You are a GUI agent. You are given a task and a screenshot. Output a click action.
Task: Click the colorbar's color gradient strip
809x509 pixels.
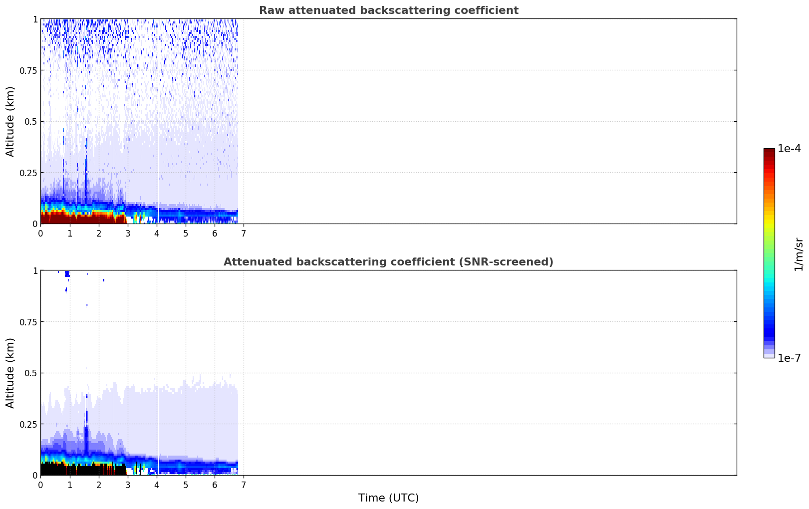click(769, 253)
